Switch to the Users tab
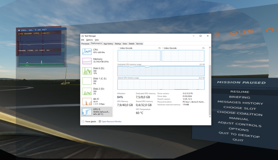278x160 pixels. pyautogui.click(x=125, y=44)
